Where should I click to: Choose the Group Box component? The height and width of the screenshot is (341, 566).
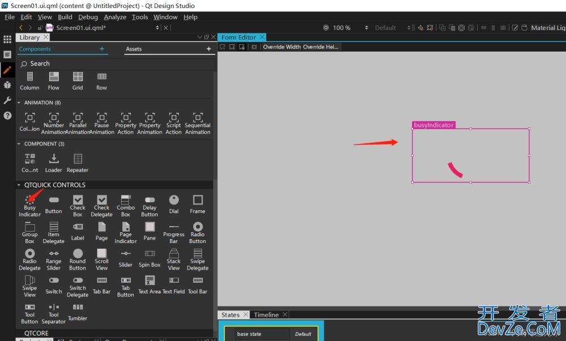click(x=29, y=233)
